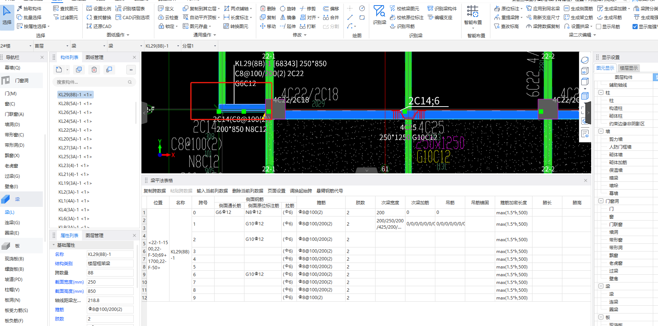
Task: Collapse the 门窗洞 layer group
Action: [601, 201]
